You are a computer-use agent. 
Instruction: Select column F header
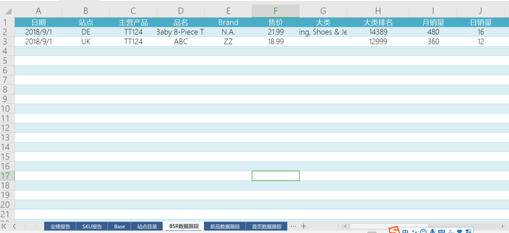pos(276,11)
